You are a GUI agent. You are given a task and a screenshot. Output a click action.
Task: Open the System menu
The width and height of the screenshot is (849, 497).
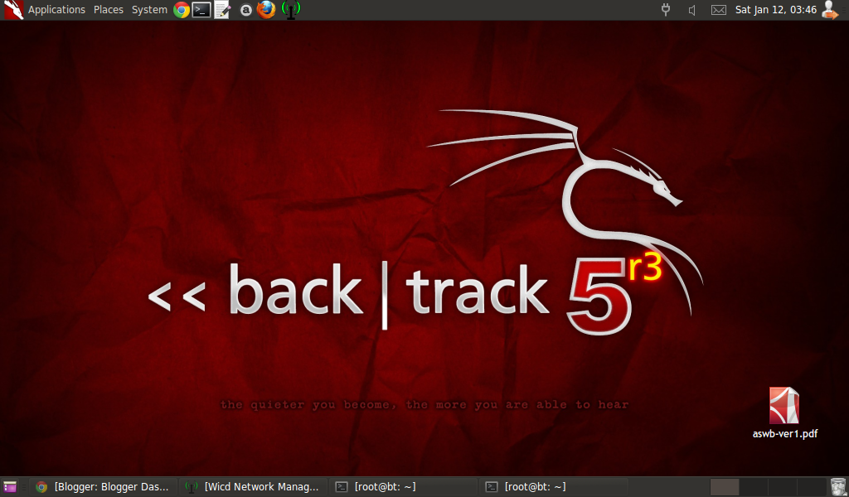[149, 10]
